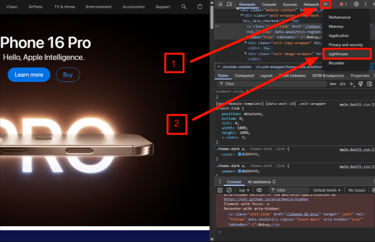Viewport: 375px width, 242px height.
Task: Toggle the computed styles sidebar icon
Action: coord(370,84)
